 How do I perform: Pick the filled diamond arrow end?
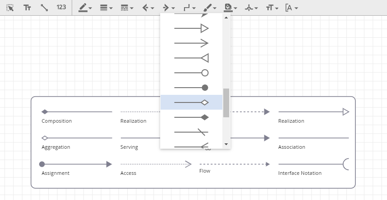click(191, 117)
